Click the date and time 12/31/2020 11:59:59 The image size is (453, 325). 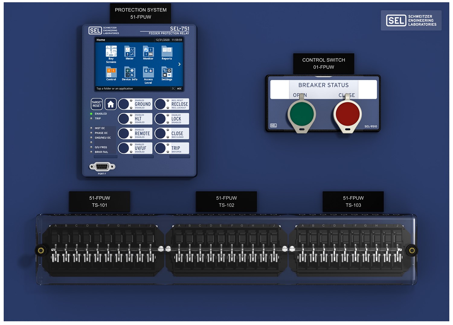169,40
